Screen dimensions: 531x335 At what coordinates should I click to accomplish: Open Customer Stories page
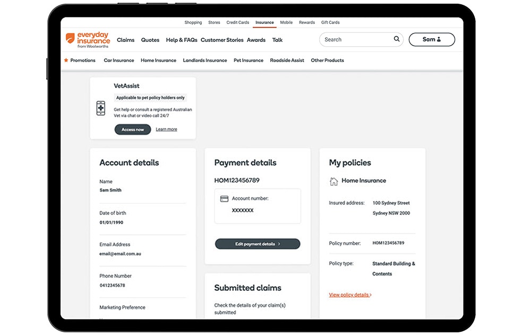[222, 40]
